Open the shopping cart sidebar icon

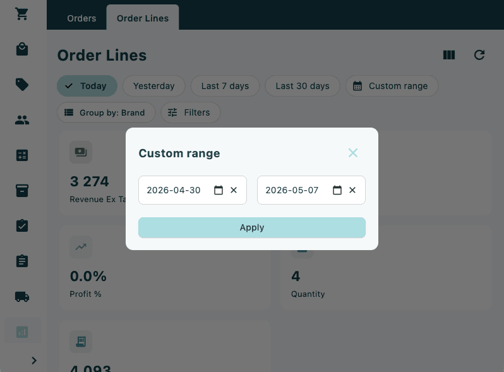point(22,14)
